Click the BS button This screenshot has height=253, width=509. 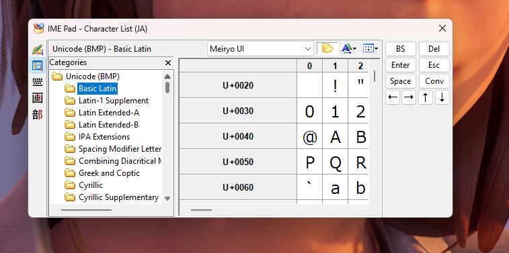pyautogui.click(x=400, y=49)
